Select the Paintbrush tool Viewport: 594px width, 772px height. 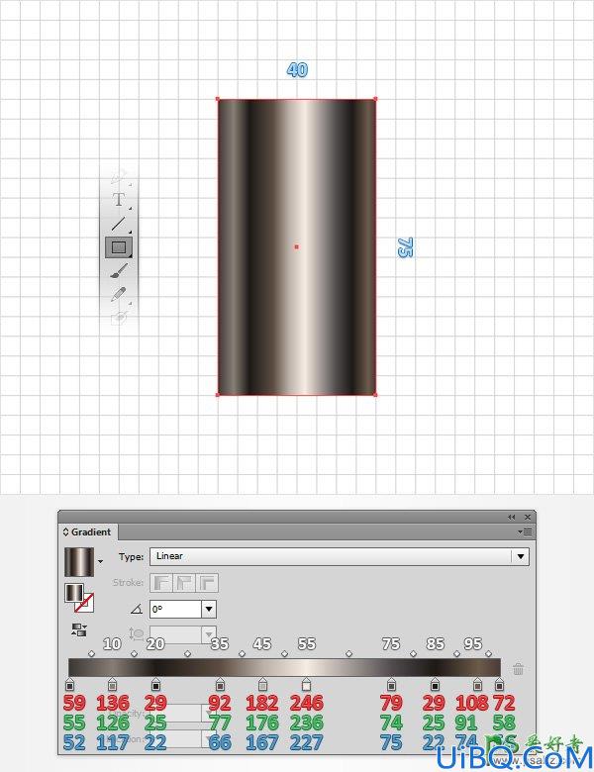click(119, 271)
